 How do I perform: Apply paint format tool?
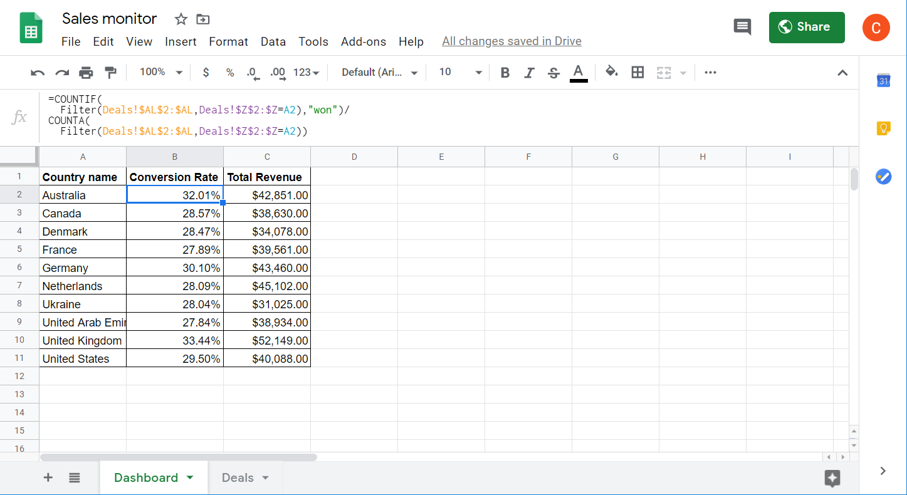click(110, 72)
